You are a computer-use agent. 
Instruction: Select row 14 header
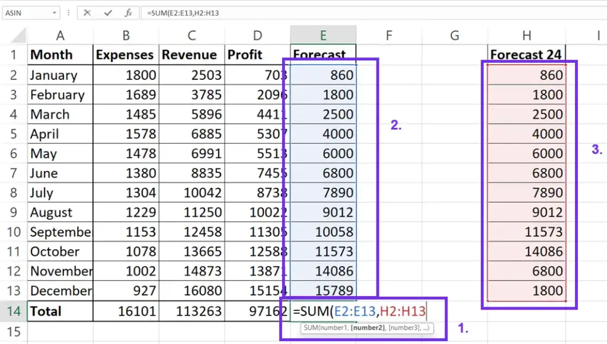(14, 311)
